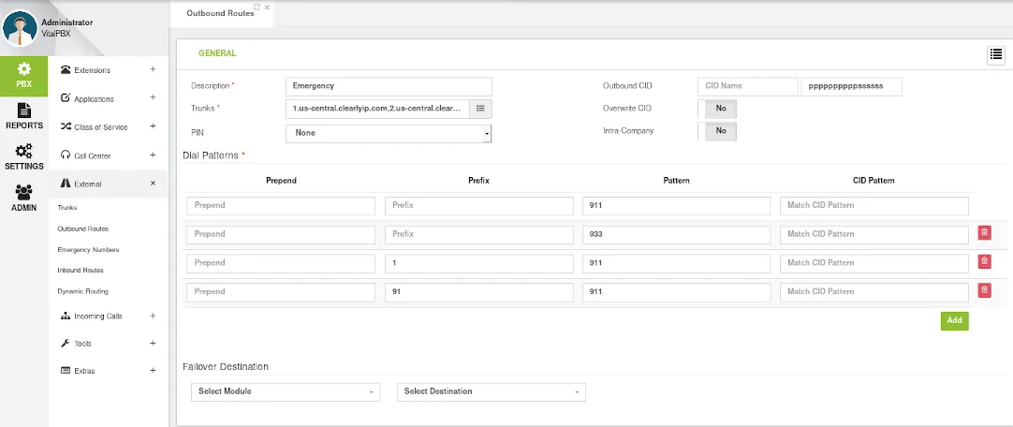Toggle the Overwrite CID switch
This screenshot has width=1013, height=427.
[x=717, y=109]
